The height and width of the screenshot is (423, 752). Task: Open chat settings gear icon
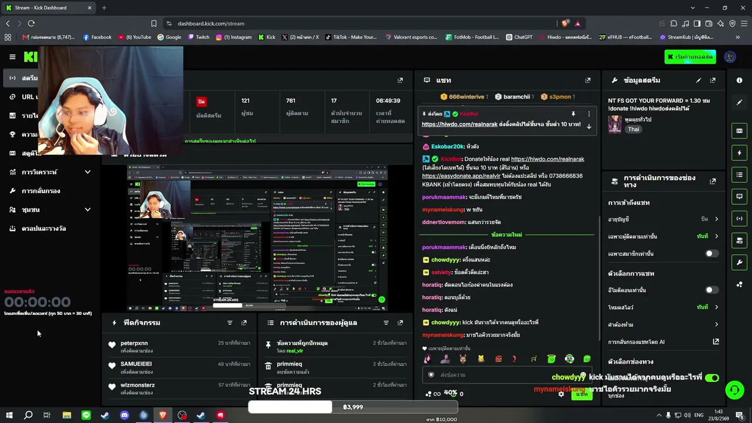(561, 394)
